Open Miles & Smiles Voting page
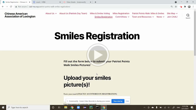Viewport: 196px width, 110px height. coord(100,13)
